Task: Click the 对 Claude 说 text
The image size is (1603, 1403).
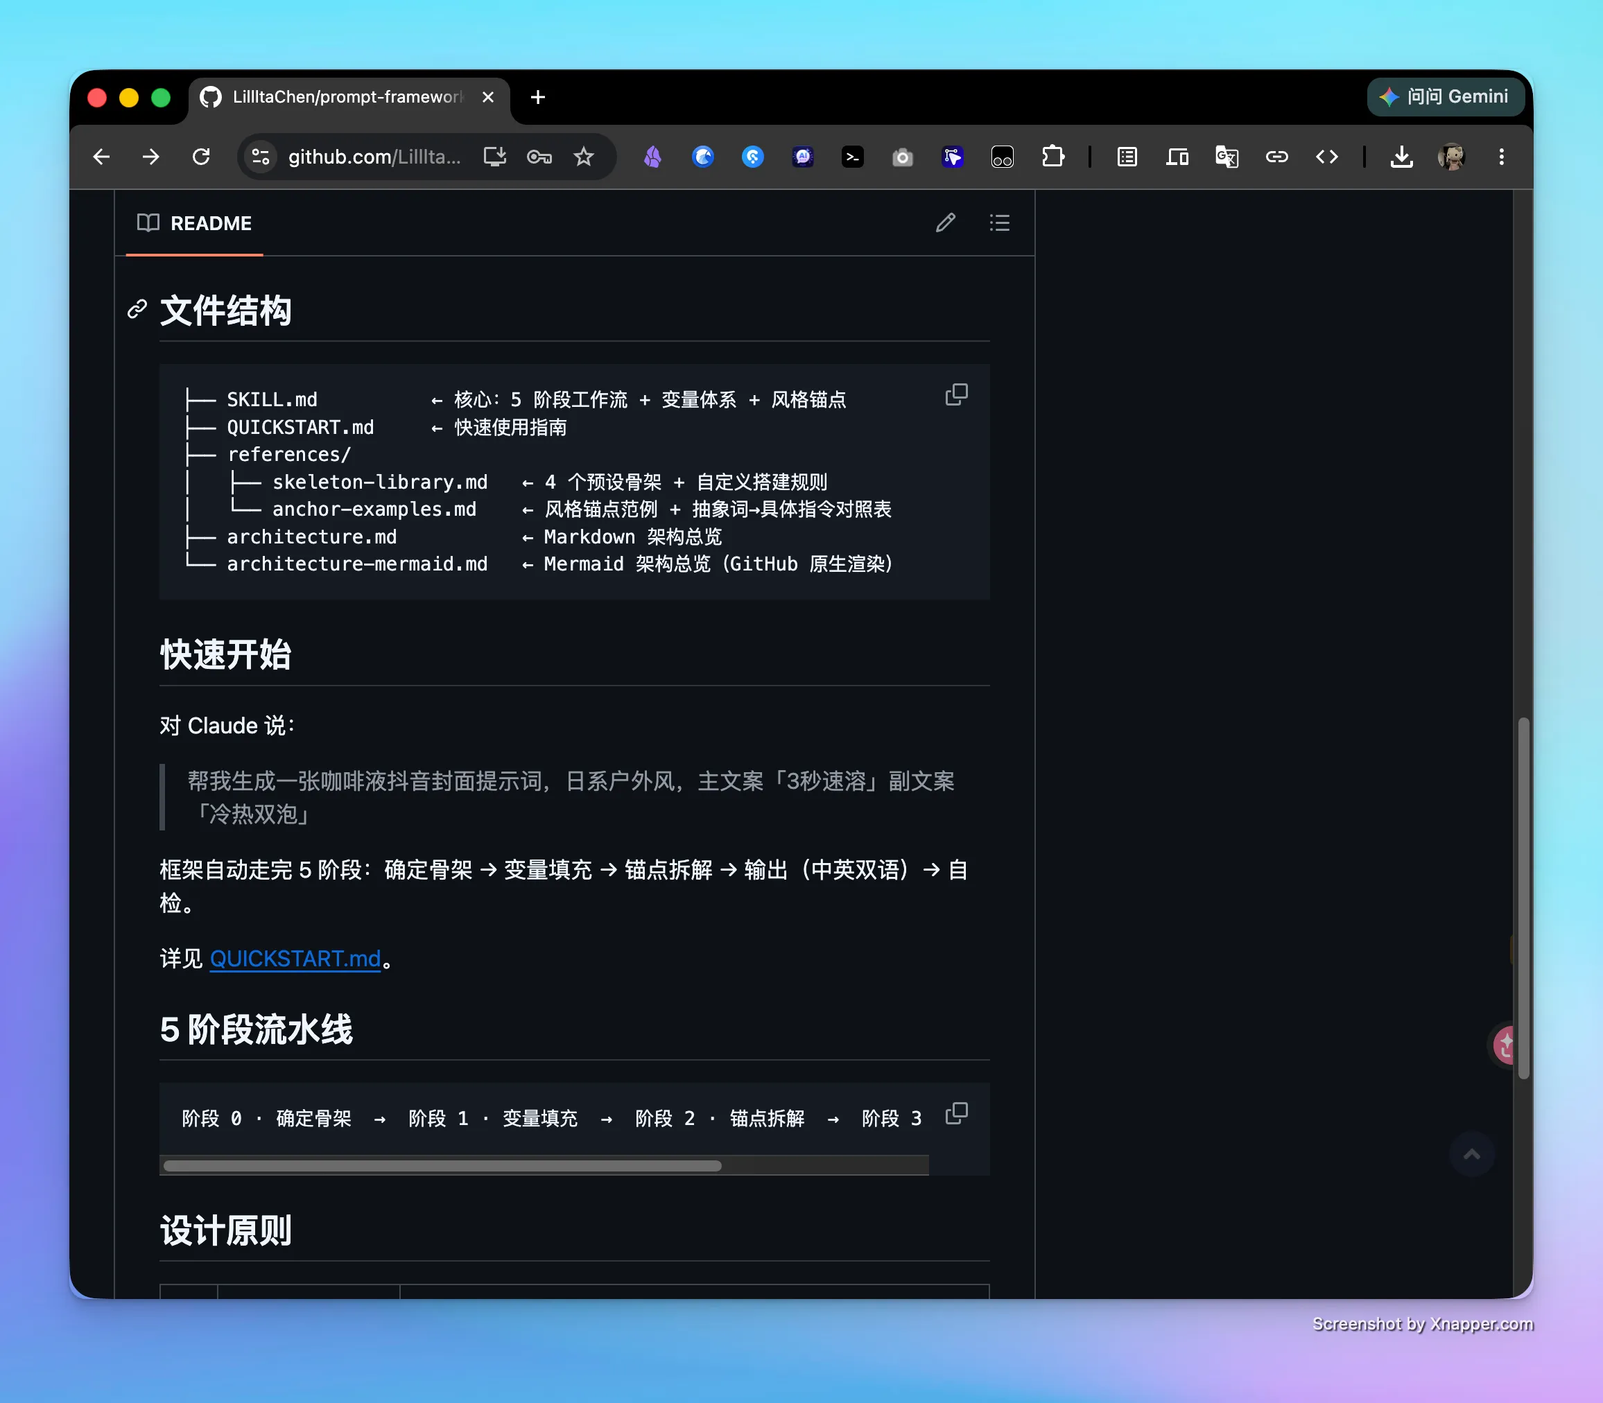Action: coord(227,726)
